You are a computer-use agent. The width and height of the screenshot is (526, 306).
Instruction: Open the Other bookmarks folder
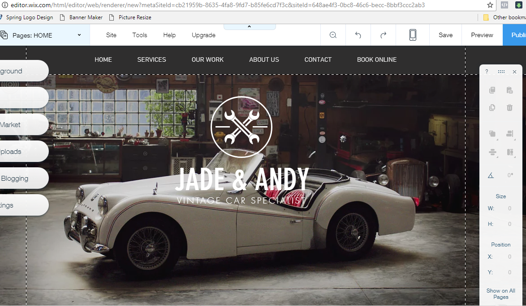tap(504, 17)
